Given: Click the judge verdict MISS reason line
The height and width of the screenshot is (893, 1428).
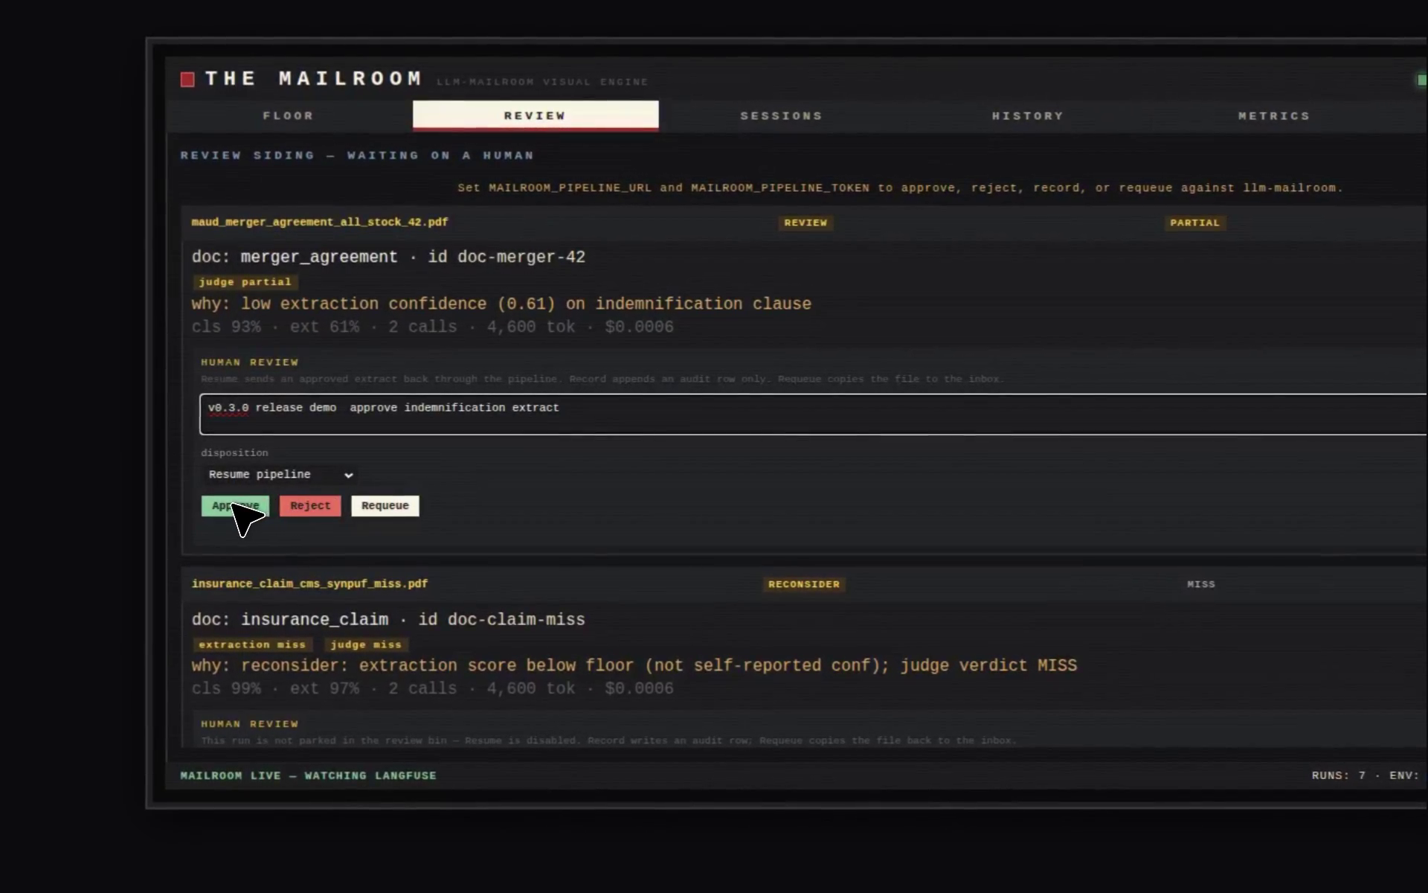Looking at the screenshot, I should pyautogui.click(x=634, y=665).
